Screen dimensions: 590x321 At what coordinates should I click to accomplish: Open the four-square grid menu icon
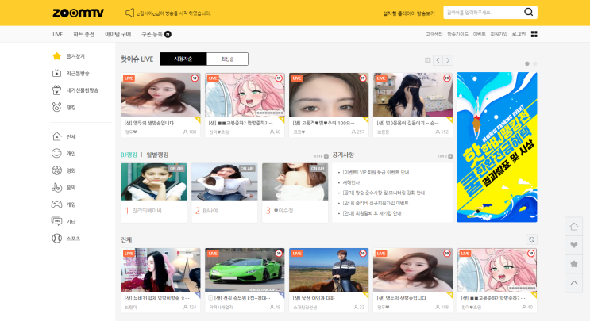534,34
